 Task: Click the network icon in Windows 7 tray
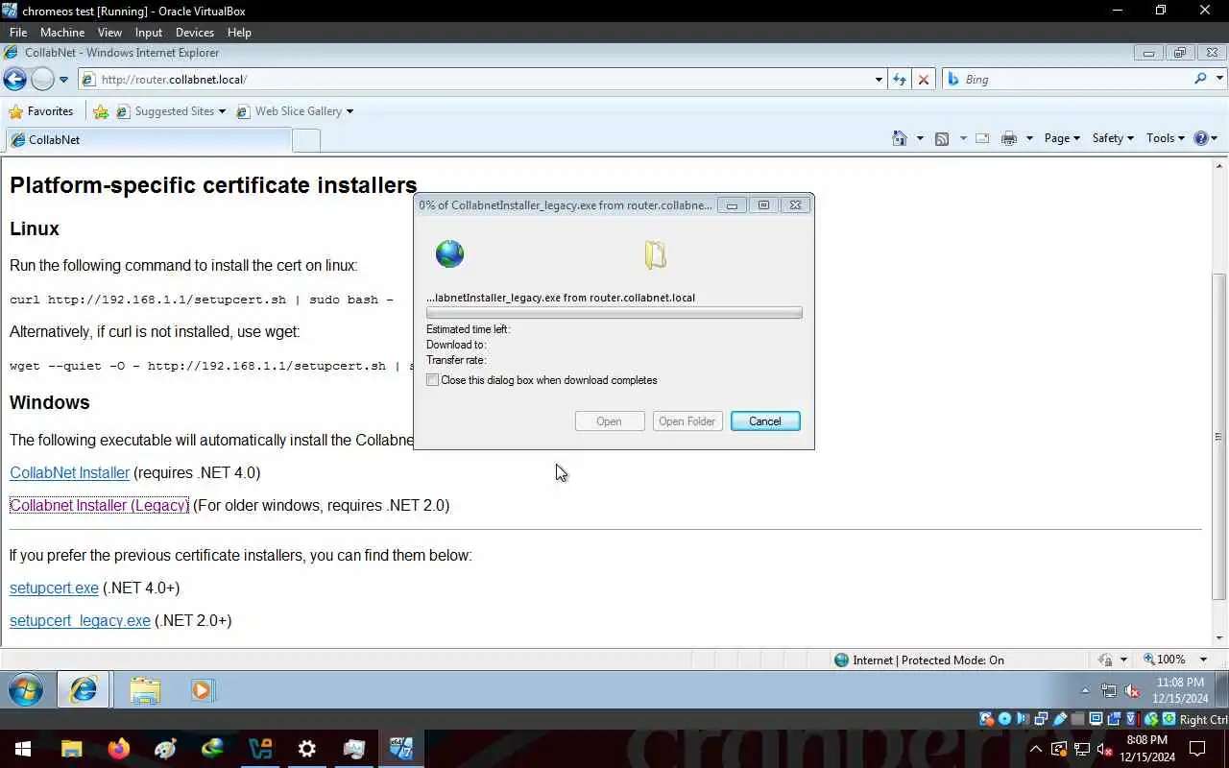(1109, 690)
